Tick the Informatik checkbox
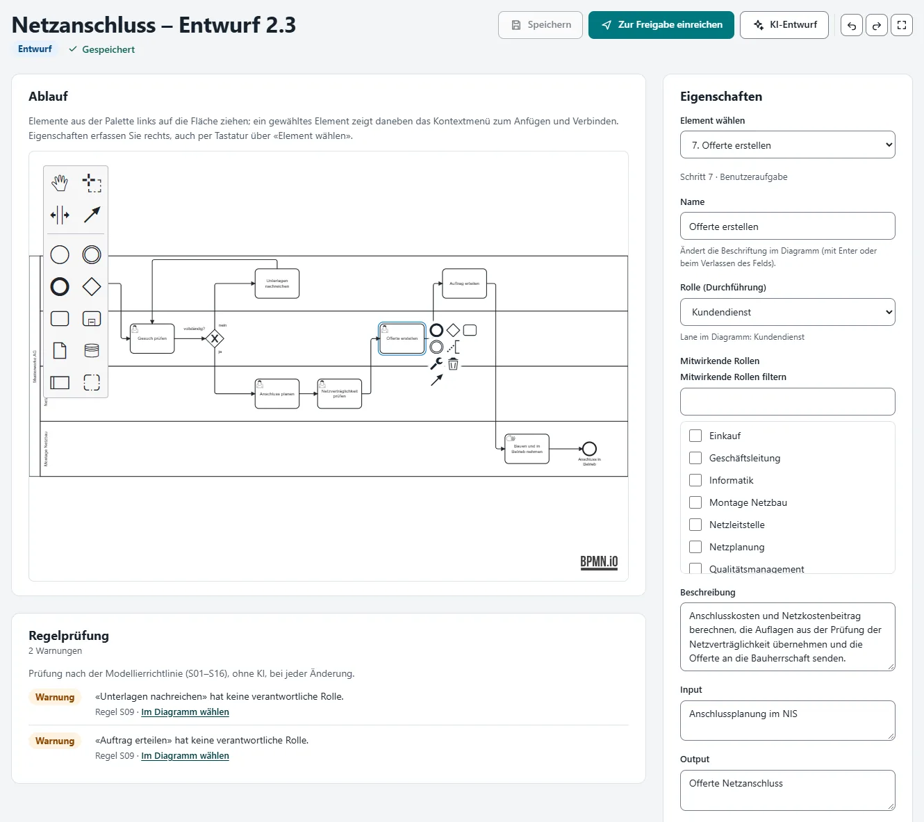The image size is (924, 822). [695, 480]
